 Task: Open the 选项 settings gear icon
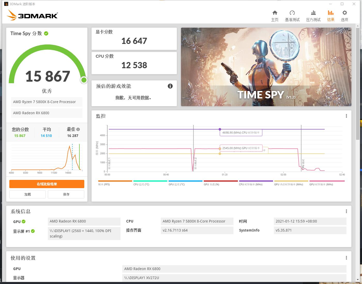click(x=344, y=15)
